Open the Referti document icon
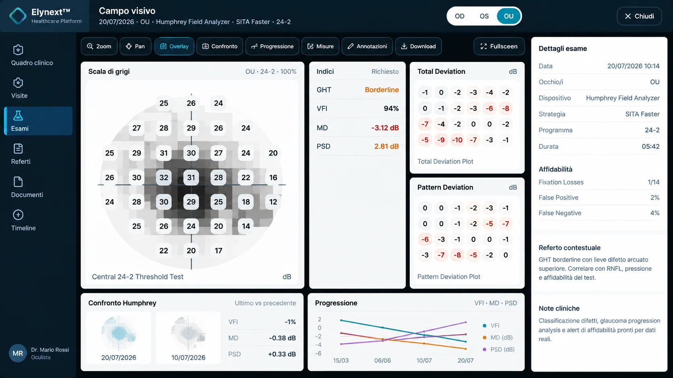The image size is (673, 378). [x=18, y=149]
